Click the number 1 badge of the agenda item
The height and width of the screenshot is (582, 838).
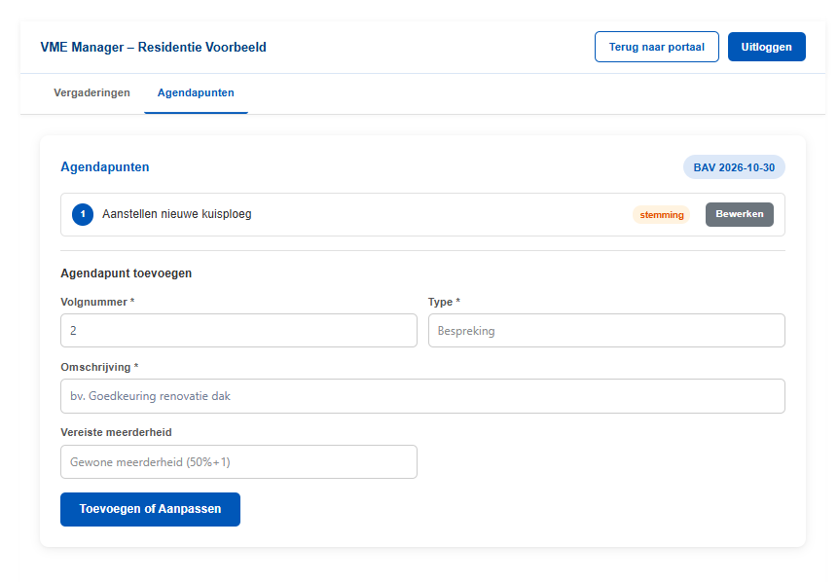coord(83,214)
